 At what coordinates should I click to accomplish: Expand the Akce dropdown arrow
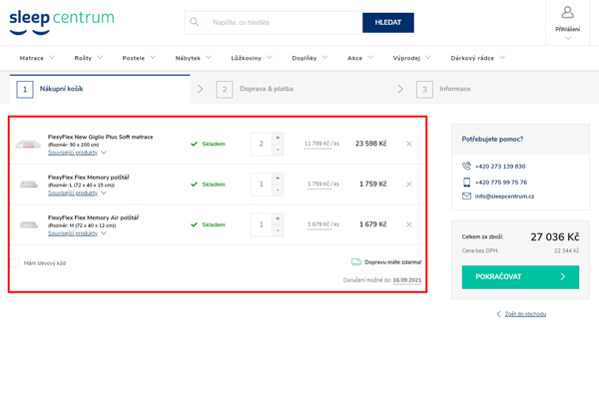click(x=370, y=57)
